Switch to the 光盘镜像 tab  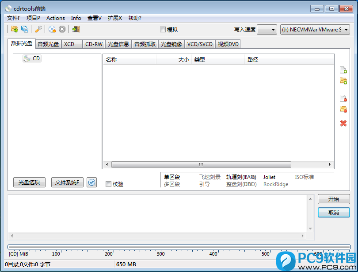(x=171, y=44)
